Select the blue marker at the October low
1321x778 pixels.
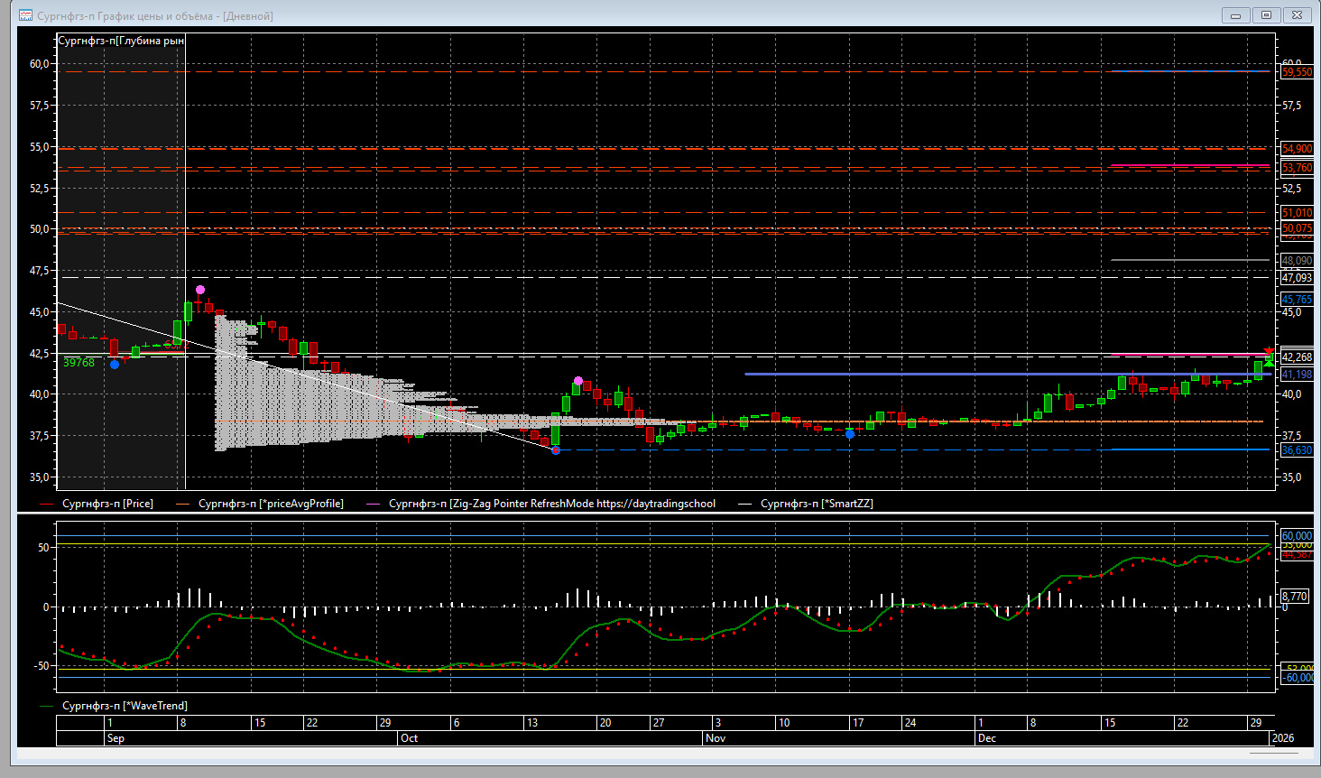(556, 449)
